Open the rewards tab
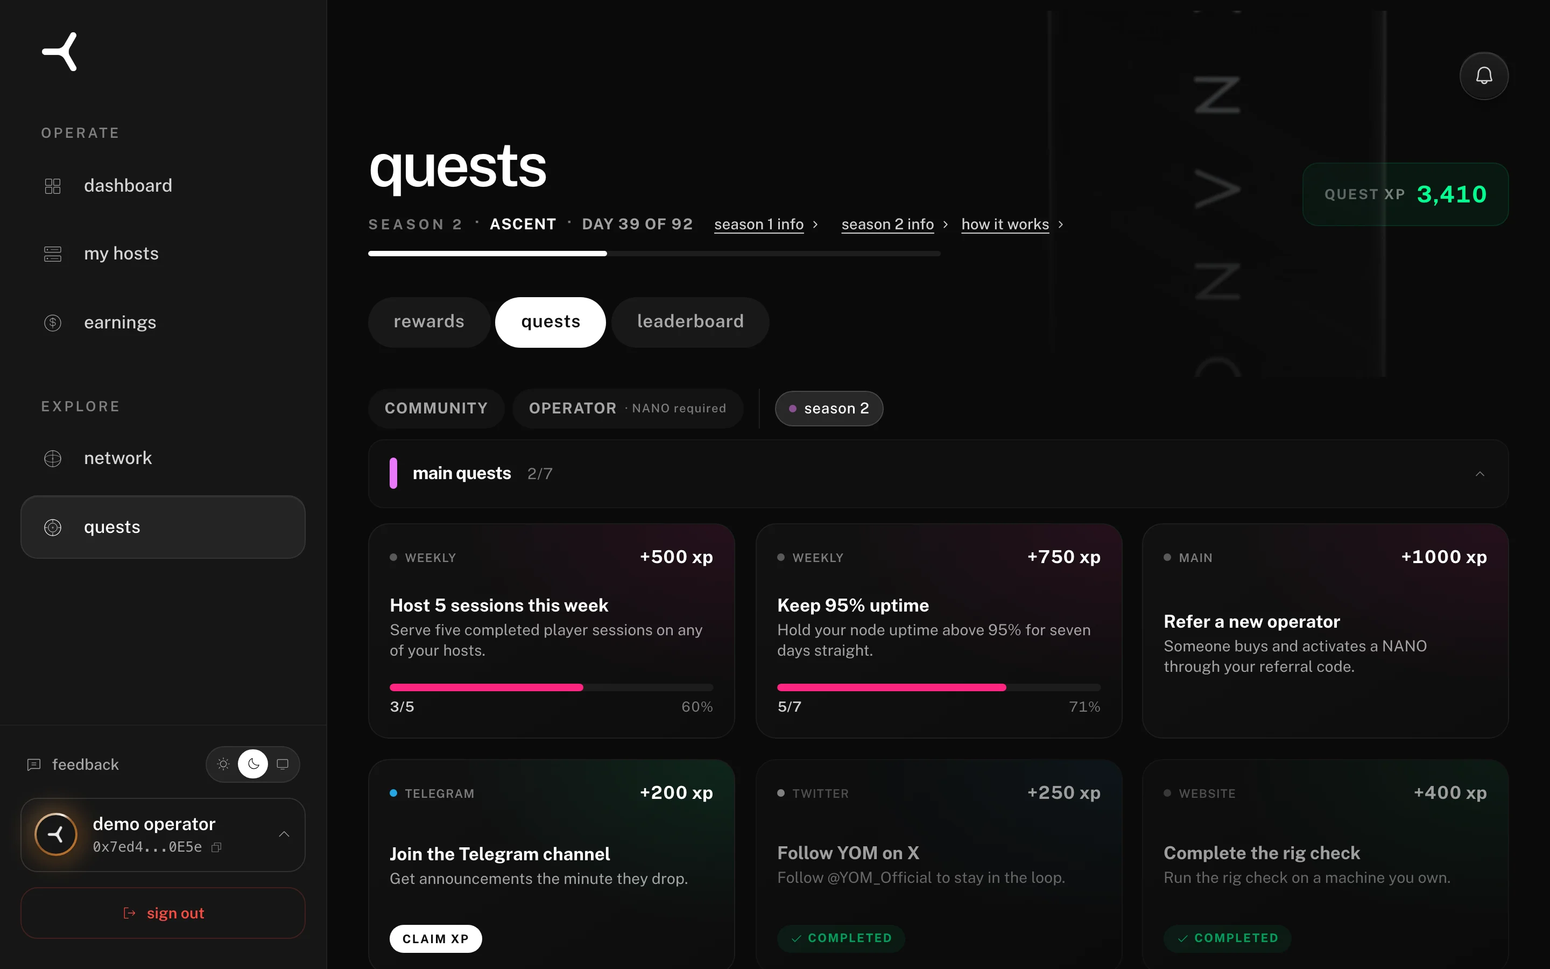Screen dimensions: 1550x969 [429, 322]
